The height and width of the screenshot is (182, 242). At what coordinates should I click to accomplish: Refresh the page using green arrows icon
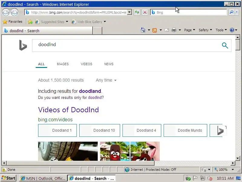point(137,12)
